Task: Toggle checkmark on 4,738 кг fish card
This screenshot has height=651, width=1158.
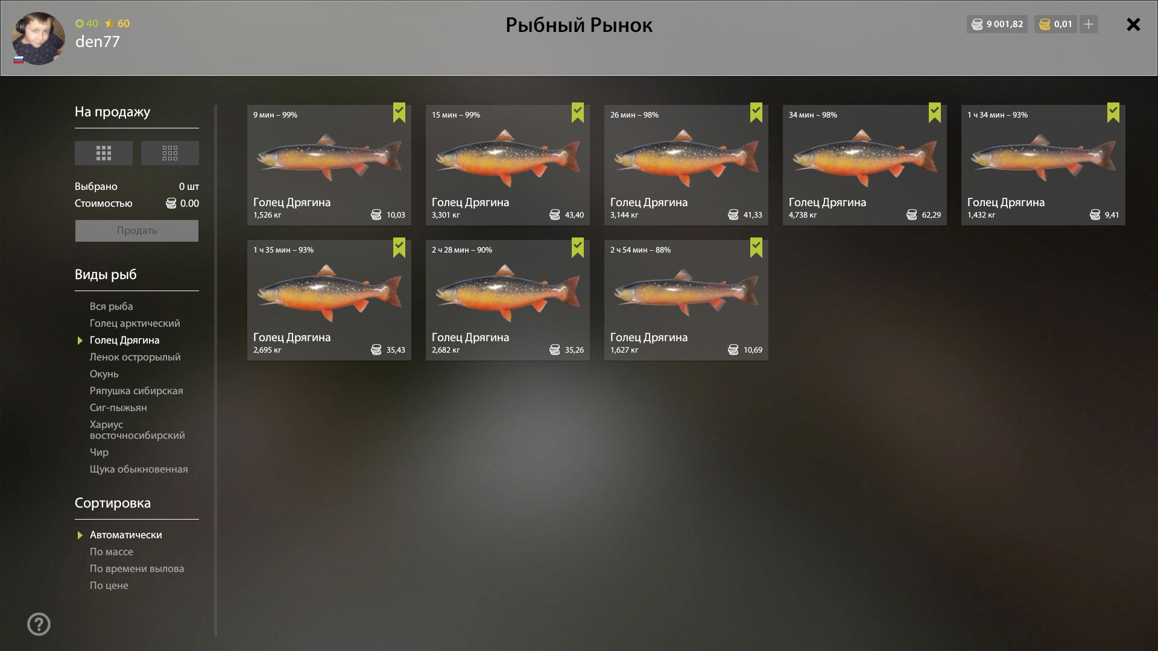Action: click(935, 113)
